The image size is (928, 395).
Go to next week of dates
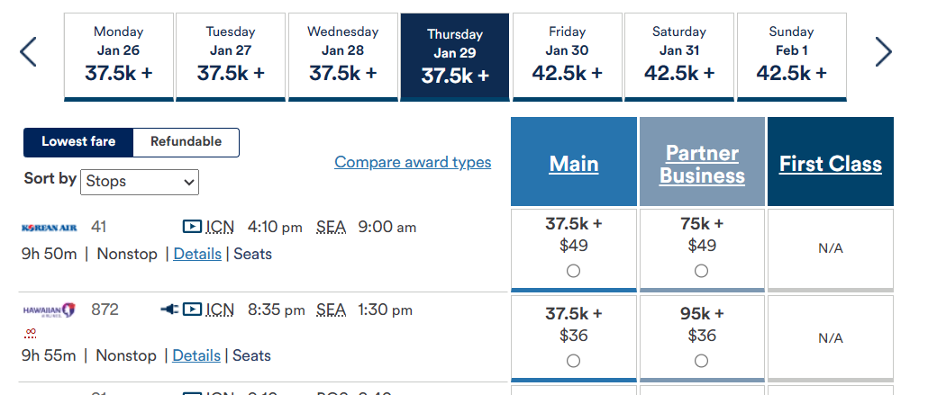pyautogui.click(x=883, y=52)
